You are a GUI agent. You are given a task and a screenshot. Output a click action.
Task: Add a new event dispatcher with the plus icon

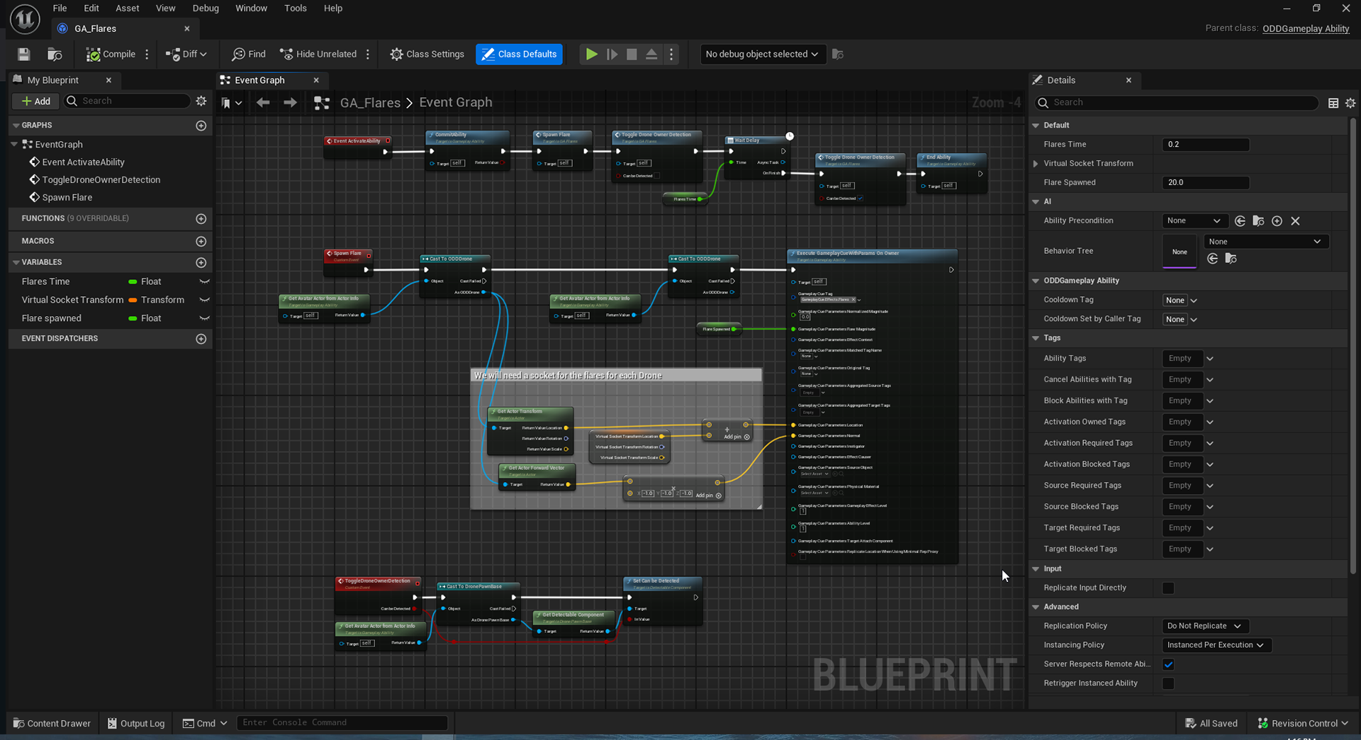click(x=201, y=340)
